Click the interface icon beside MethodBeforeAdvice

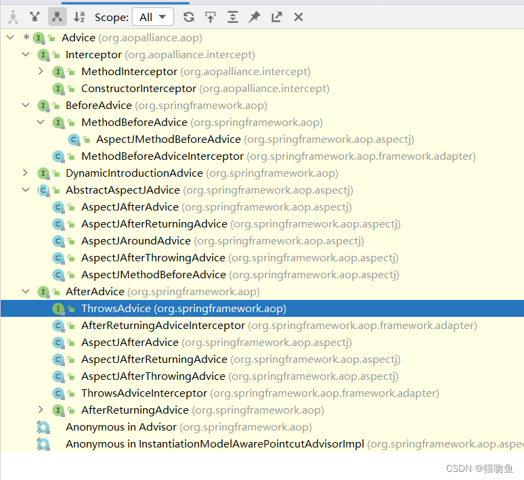tap(58, 123)
